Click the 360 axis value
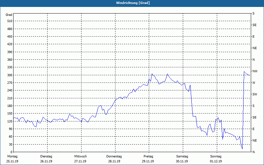 [10, 60]
